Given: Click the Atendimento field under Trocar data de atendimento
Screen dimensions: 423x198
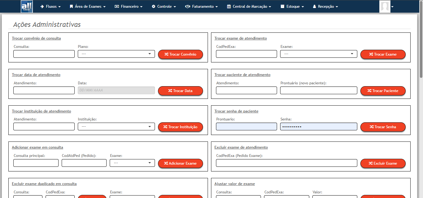Looking at the screenshot, I should click(x=44, y=90).
